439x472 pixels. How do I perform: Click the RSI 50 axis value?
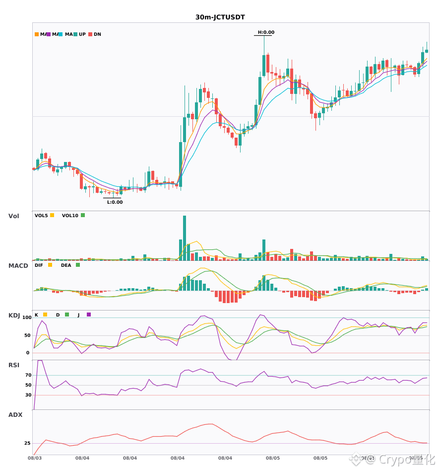click(x=28, y=385)
